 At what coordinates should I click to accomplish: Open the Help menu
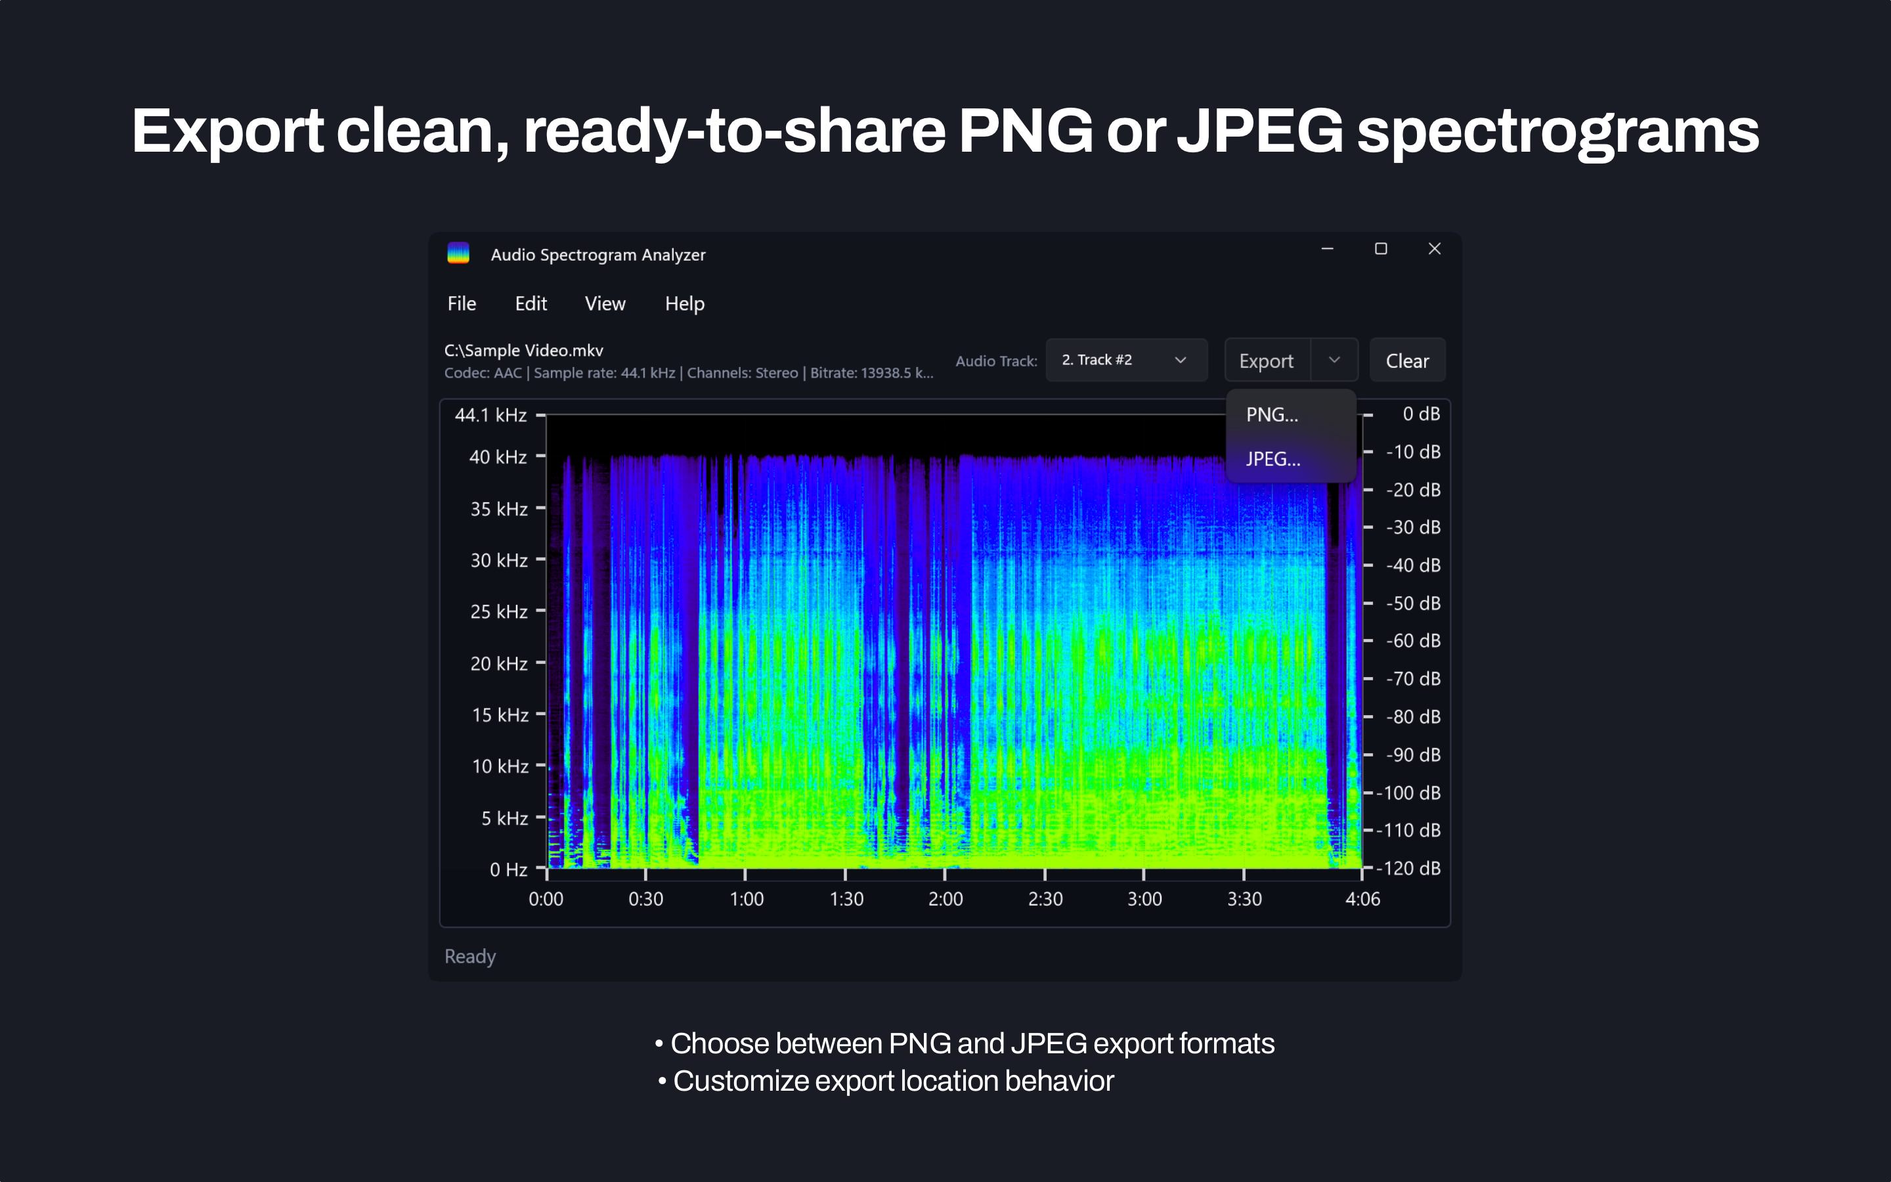pos(685,303)
